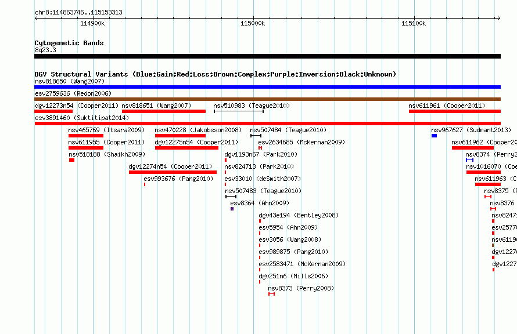Click the 115000k ruler position
This screenshot has height=334, width=517.
pos(253,23)
